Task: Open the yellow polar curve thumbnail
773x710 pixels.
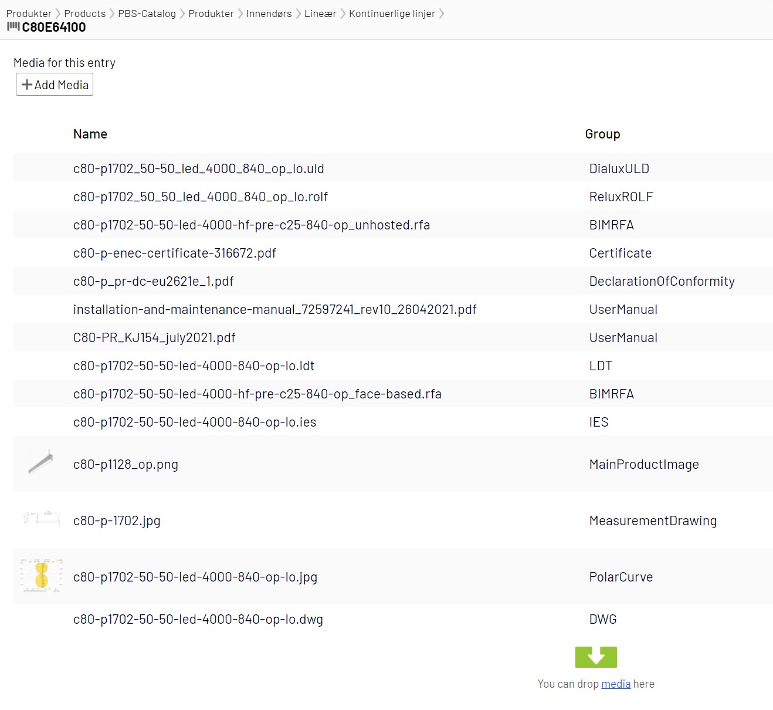Action: (41, 575)
